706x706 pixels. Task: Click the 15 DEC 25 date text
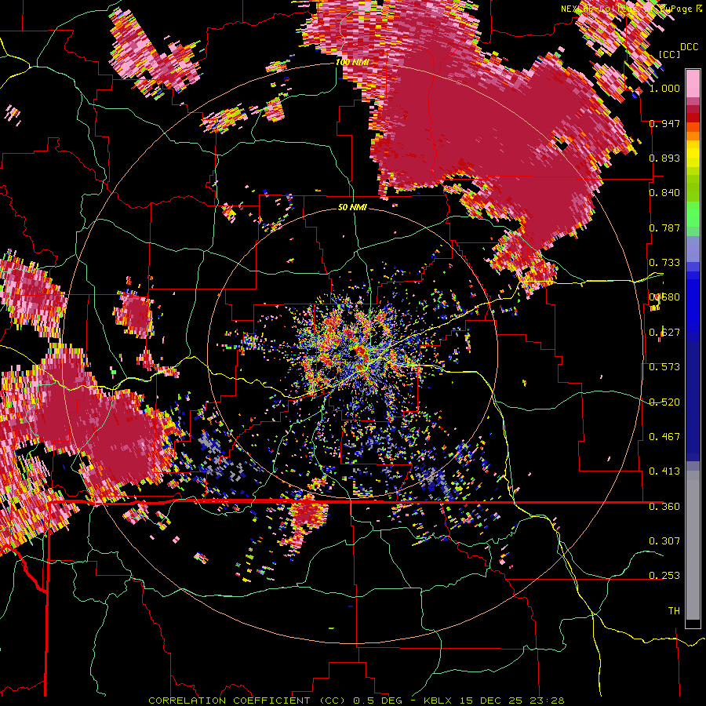tap(491, 701)
